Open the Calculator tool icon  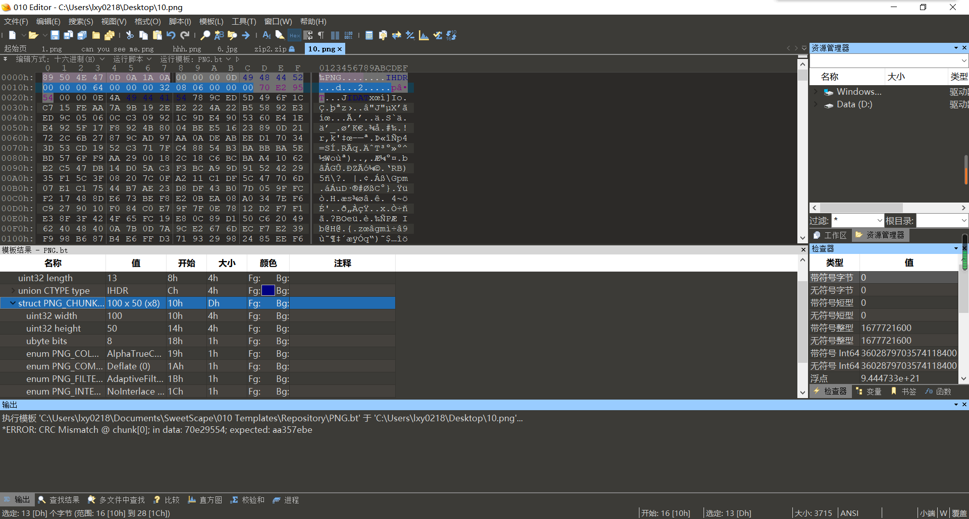click(x=369, y=35)
